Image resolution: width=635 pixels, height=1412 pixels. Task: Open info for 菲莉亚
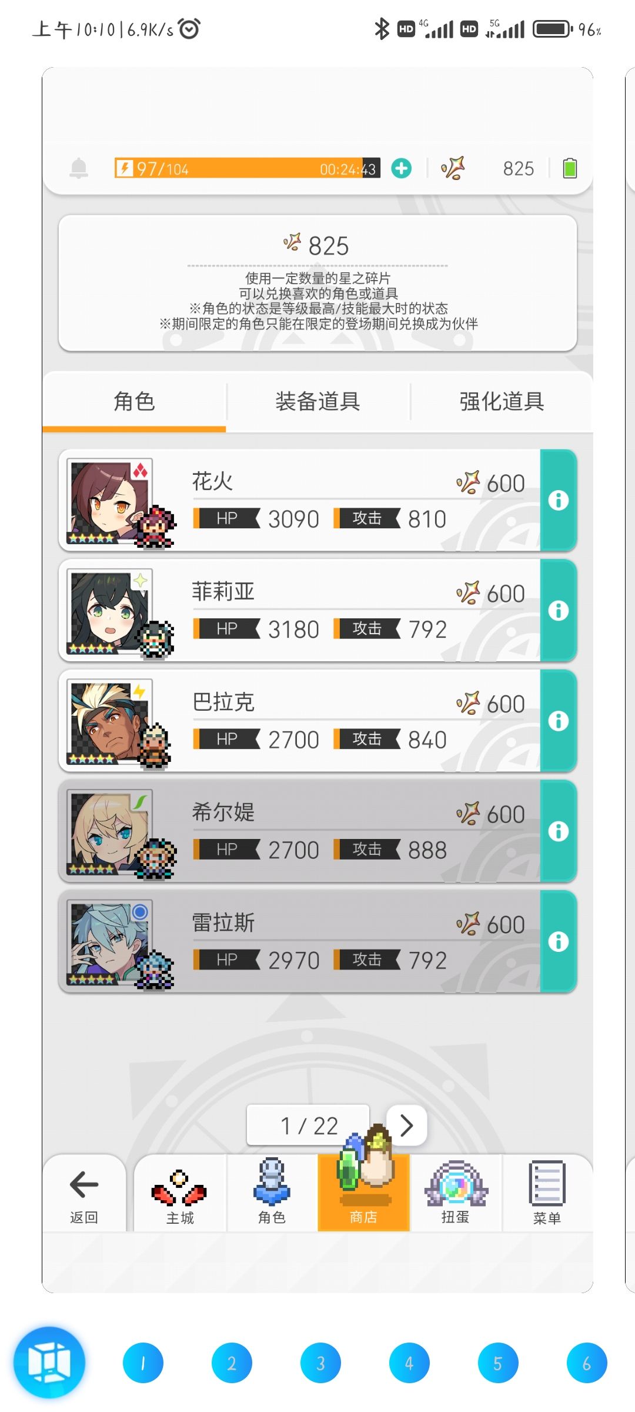point(558,611)
